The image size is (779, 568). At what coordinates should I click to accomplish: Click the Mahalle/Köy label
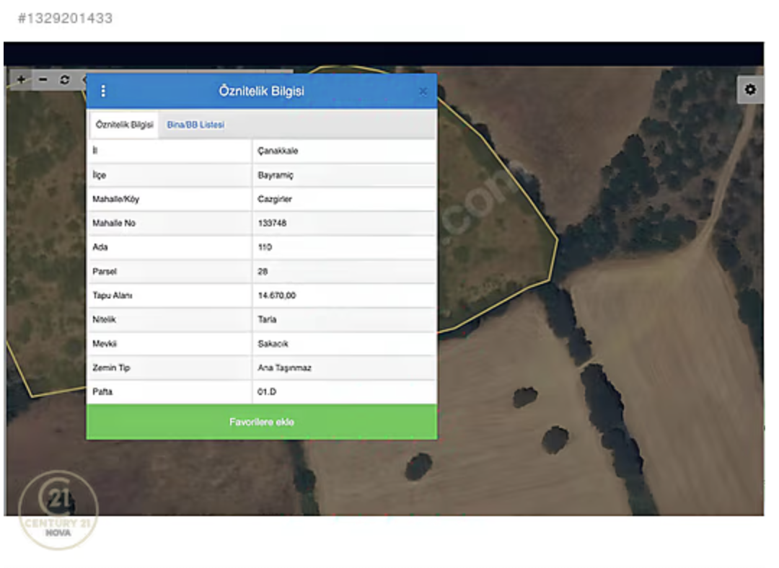coord(115,199)
